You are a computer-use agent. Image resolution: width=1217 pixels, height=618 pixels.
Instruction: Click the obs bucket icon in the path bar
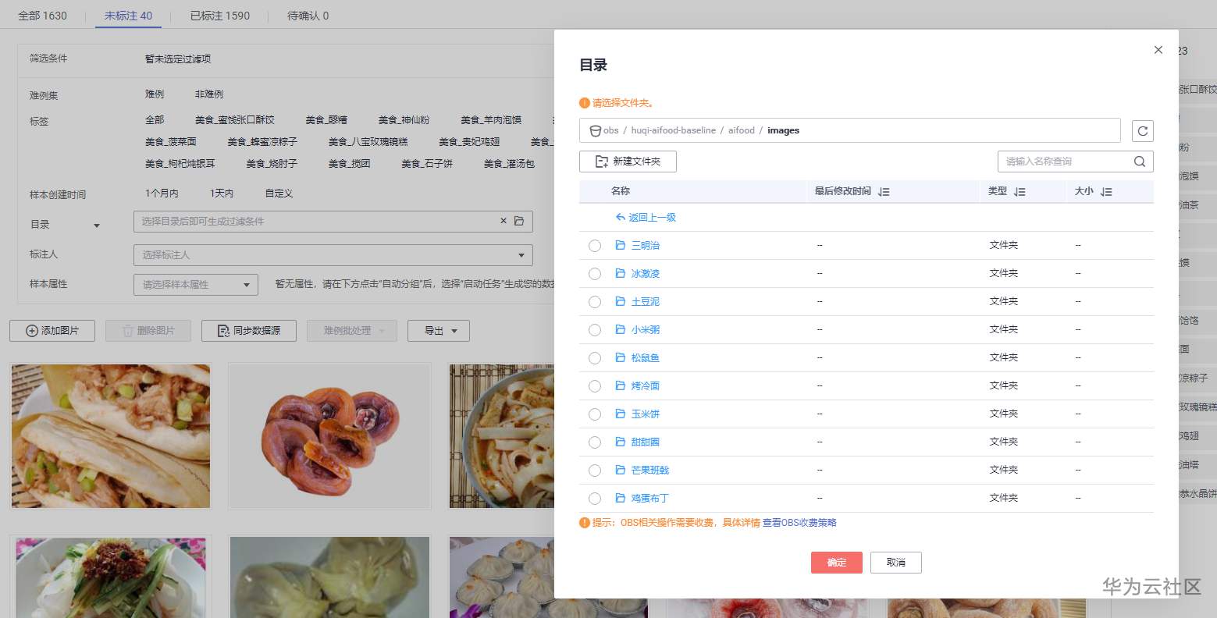tap(595, 131)
